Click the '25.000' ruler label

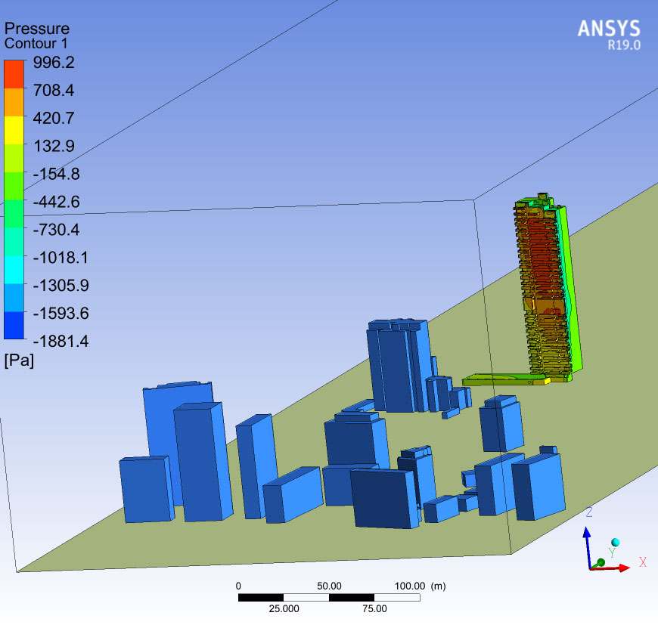(x=284, y=608)
